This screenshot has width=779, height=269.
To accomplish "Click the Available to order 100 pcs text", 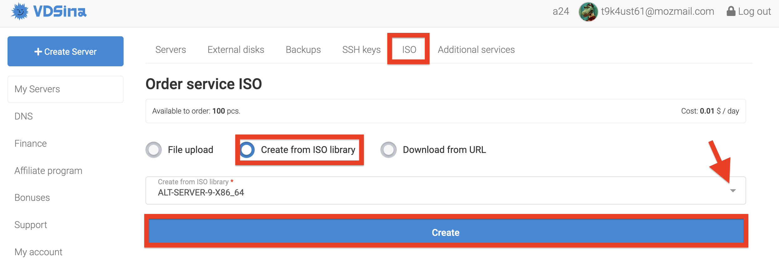I will pos(196,111).
